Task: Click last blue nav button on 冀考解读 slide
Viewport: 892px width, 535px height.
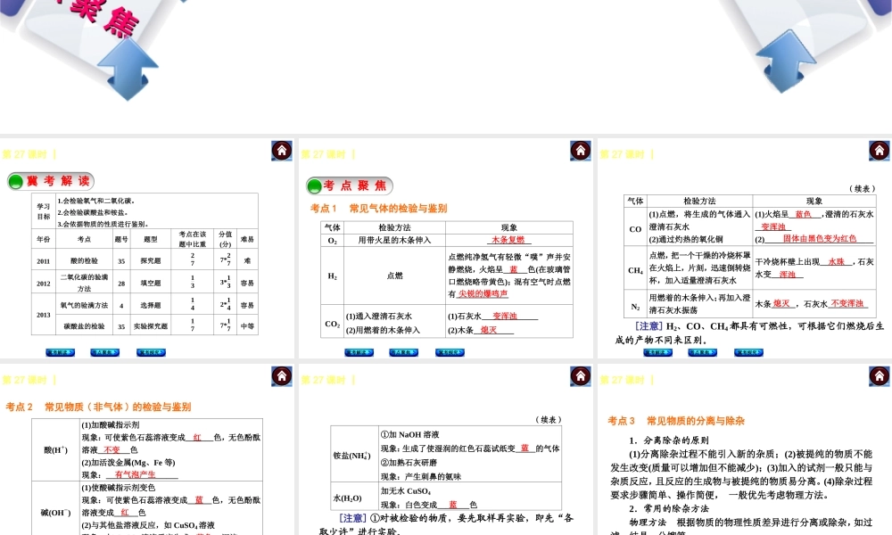Action: [151, 352]
